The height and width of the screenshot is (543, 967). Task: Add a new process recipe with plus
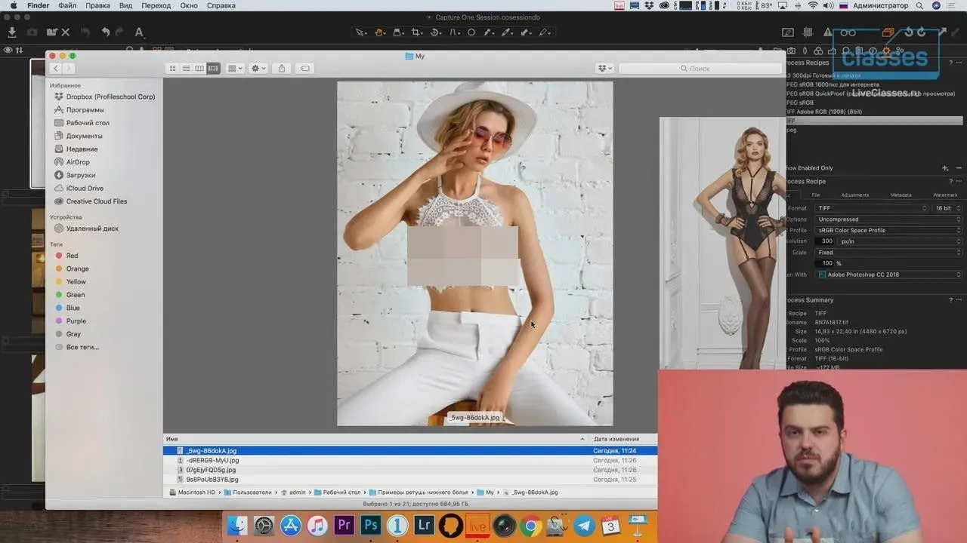(945, 168)
